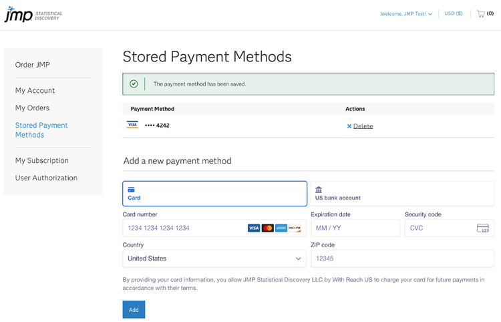Screen dimensions: 501x322
Task: Open the Country dropdown showing United States
Action: tap(214, 259)
